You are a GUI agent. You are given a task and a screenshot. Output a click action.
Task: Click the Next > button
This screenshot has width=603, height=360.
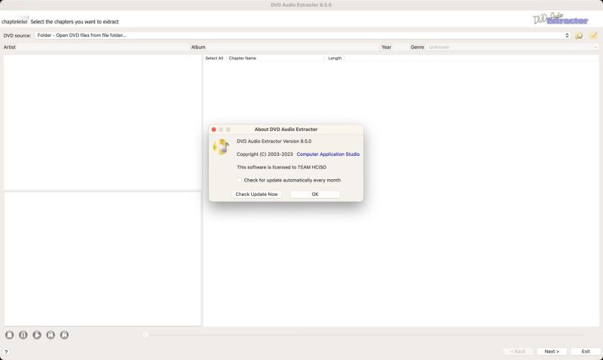tap(552, 352)
